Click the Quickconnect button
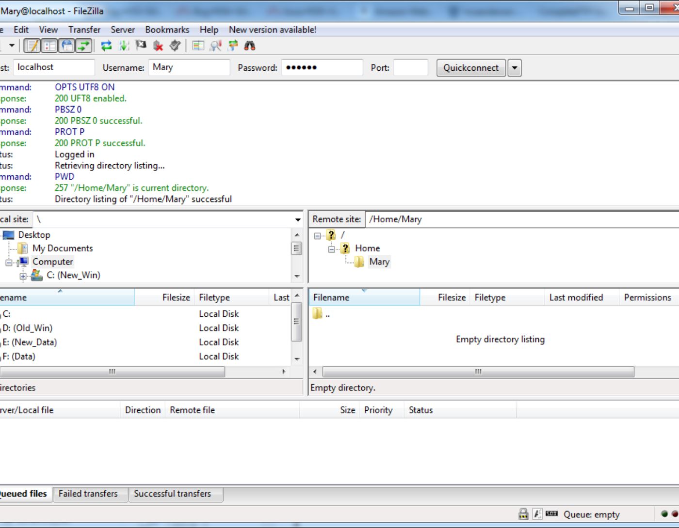The image size is (679, 528). click(471, 68)
